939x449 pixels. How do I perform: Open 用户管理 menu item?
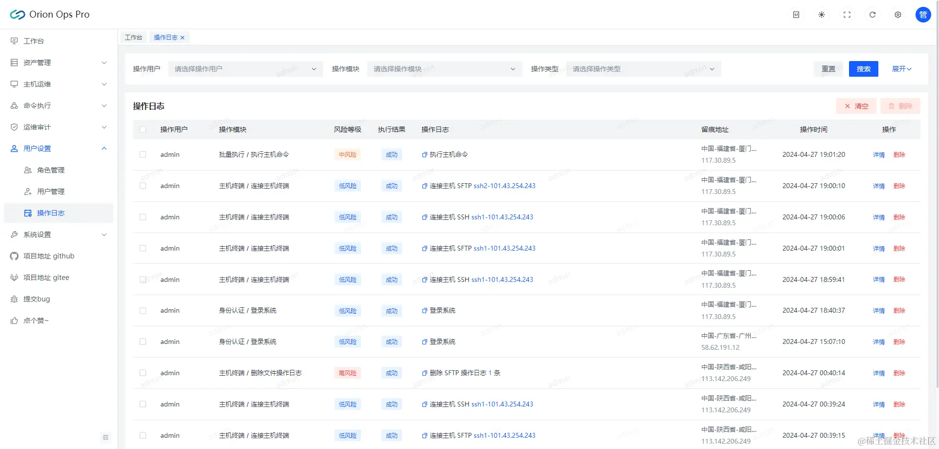tap(59, 192)
